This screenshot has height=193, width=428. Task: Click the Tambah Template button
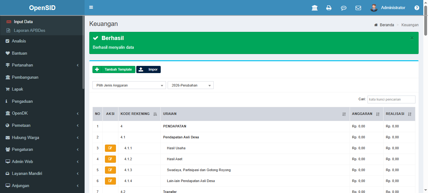[114, 69]
